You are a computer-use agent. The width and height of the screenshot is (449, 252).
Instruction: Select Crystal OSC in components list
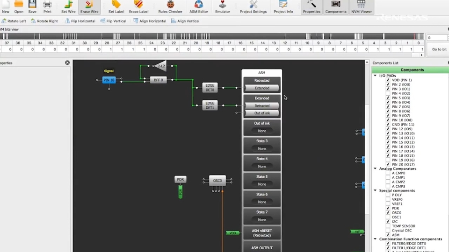pyautogui.click(x=402, y=230)
